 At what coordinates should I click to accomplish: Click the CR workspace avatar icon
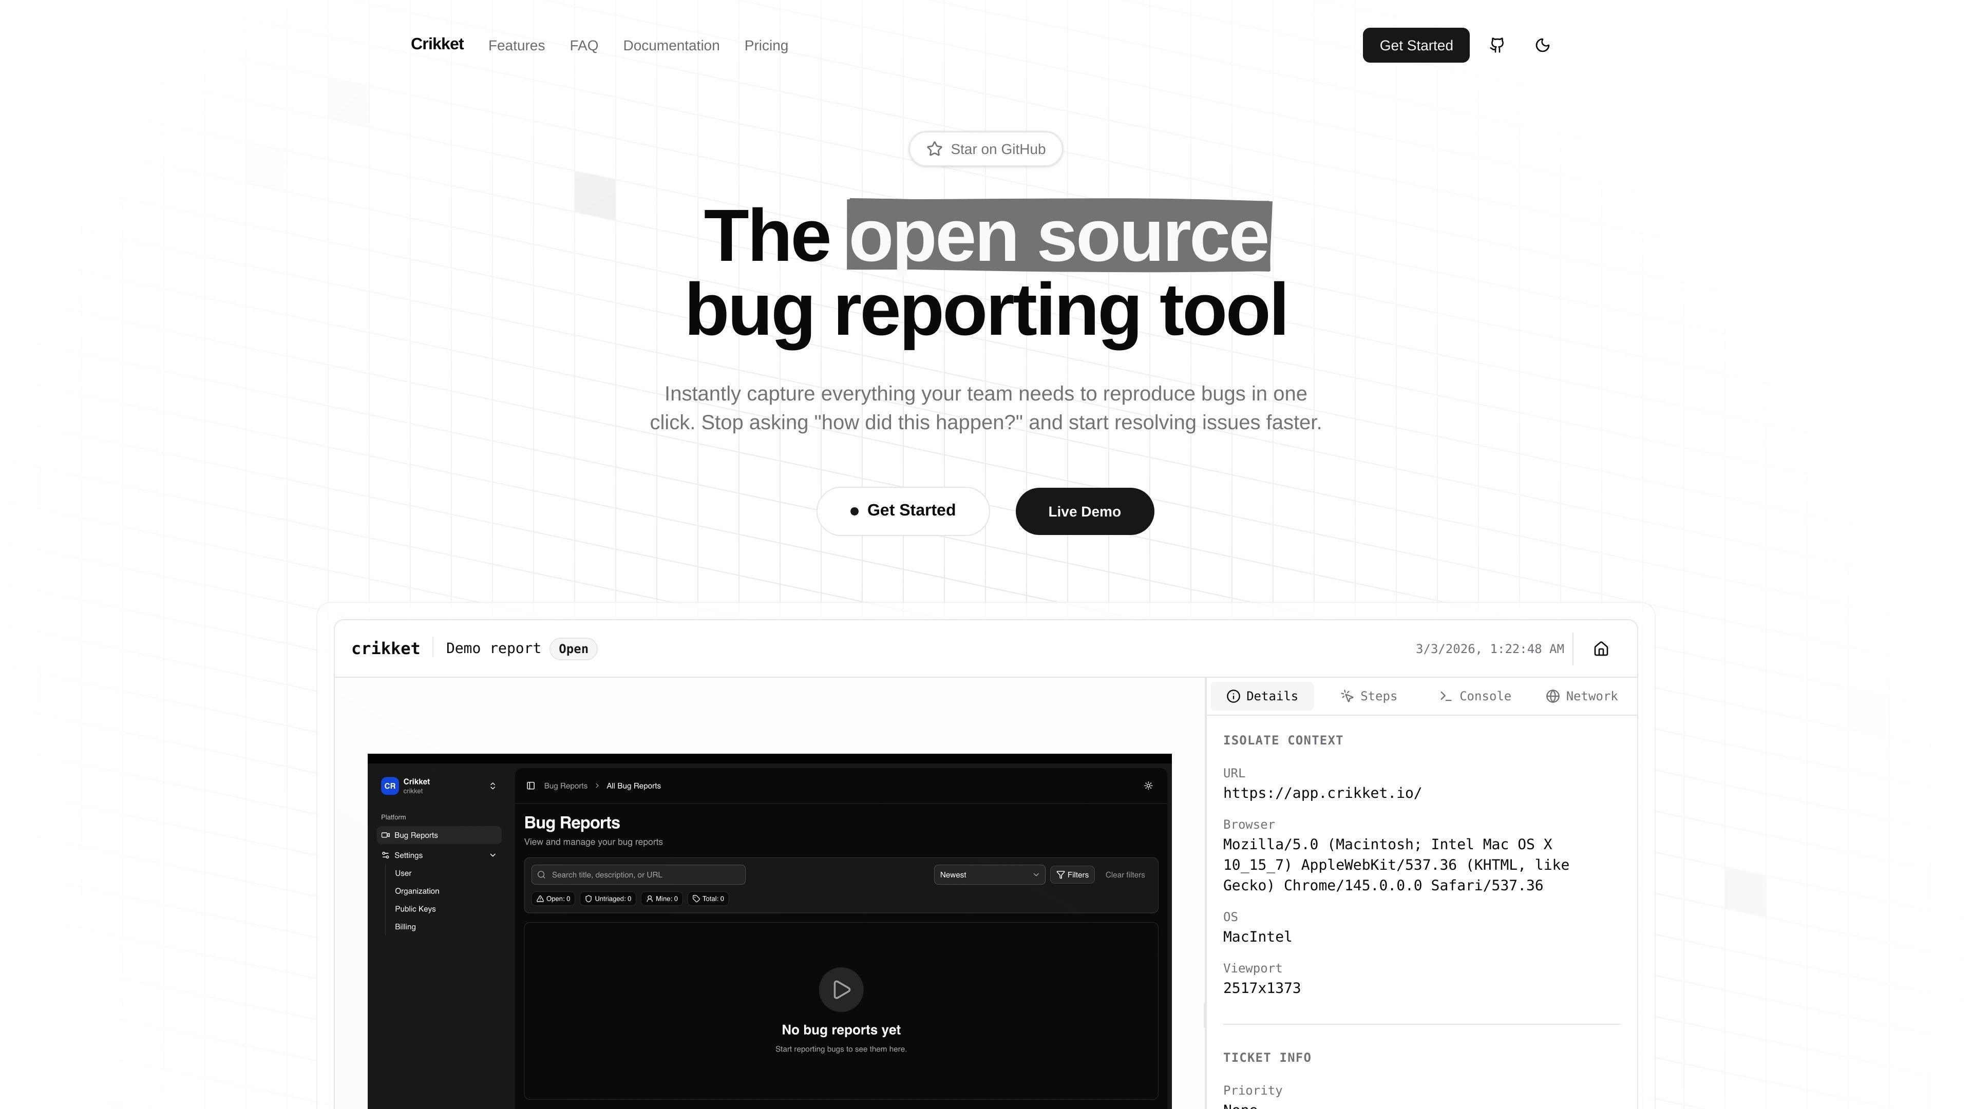pyautogui.click(x=390, y=786)
